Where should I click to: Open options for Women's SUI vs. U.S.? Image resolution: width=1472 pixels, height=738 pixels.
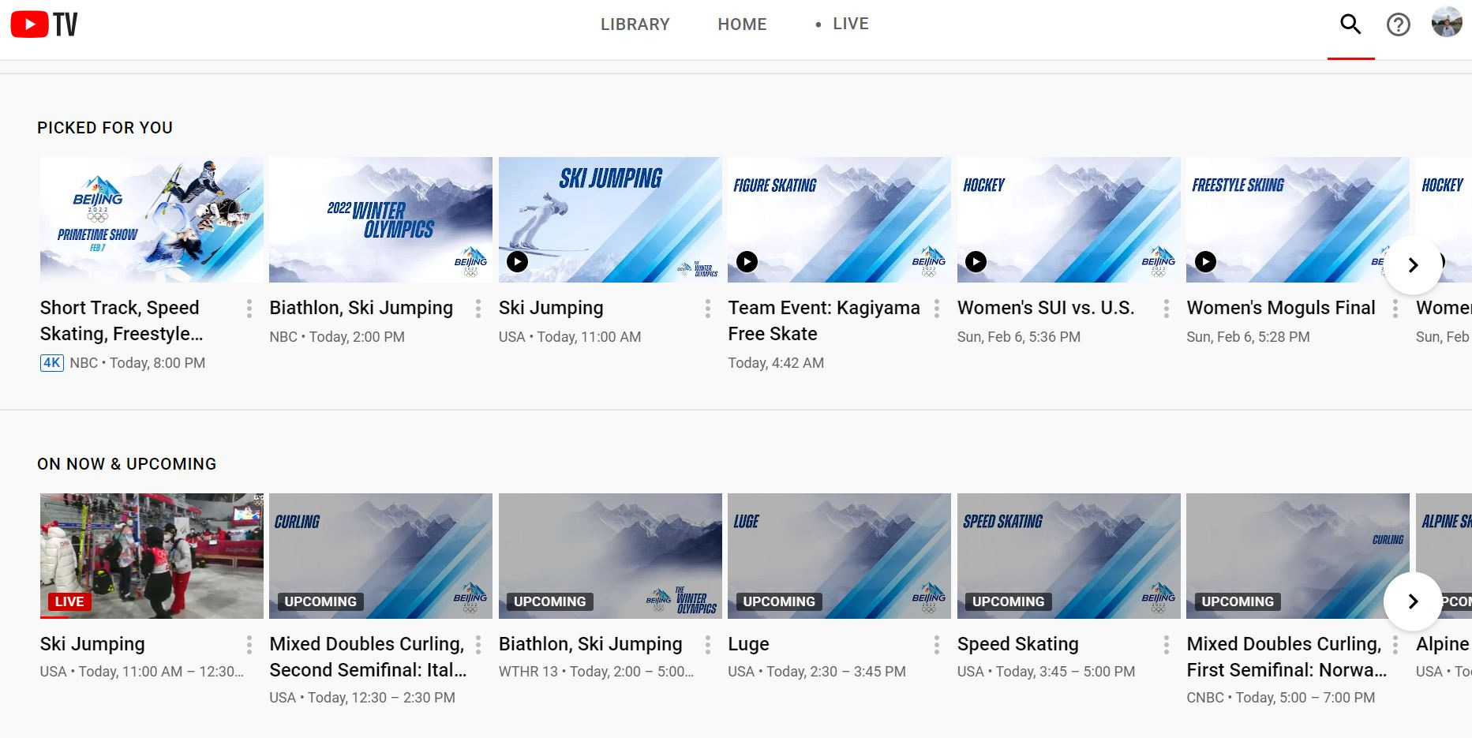click(x=1167, y=309)
